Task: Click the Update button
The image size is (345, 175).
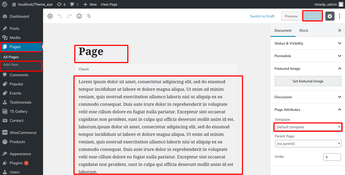Action: tap(312, 16)
